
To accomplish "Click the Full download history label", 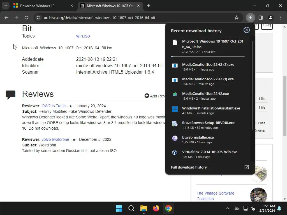I will [189, 167].
